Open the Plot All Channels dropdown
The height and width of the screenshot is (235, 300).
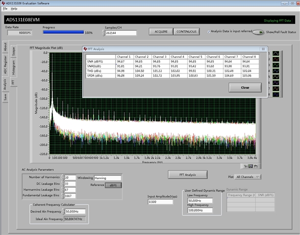pyautogui.click(x=248, y=177)
